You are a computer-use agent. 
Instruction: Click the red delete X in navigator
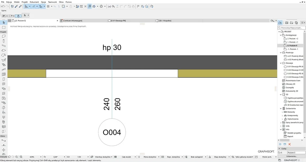[289, 144]
